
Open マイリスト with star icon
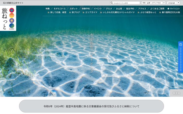point(174,9)
